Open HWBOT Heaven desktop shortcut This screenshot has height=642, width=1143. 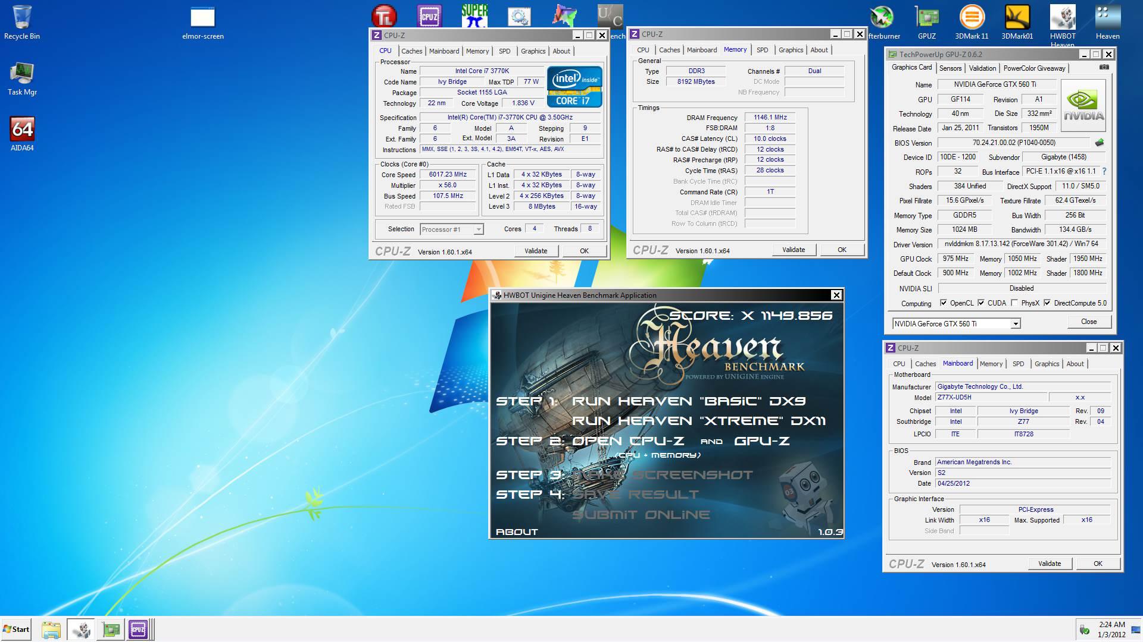coord(1063,25)
